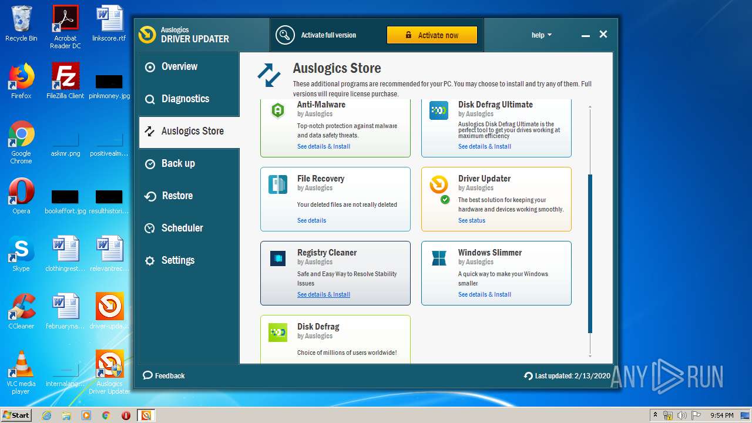Select the Firefox desktop icon
752x423 pixels.
point(21,80)
